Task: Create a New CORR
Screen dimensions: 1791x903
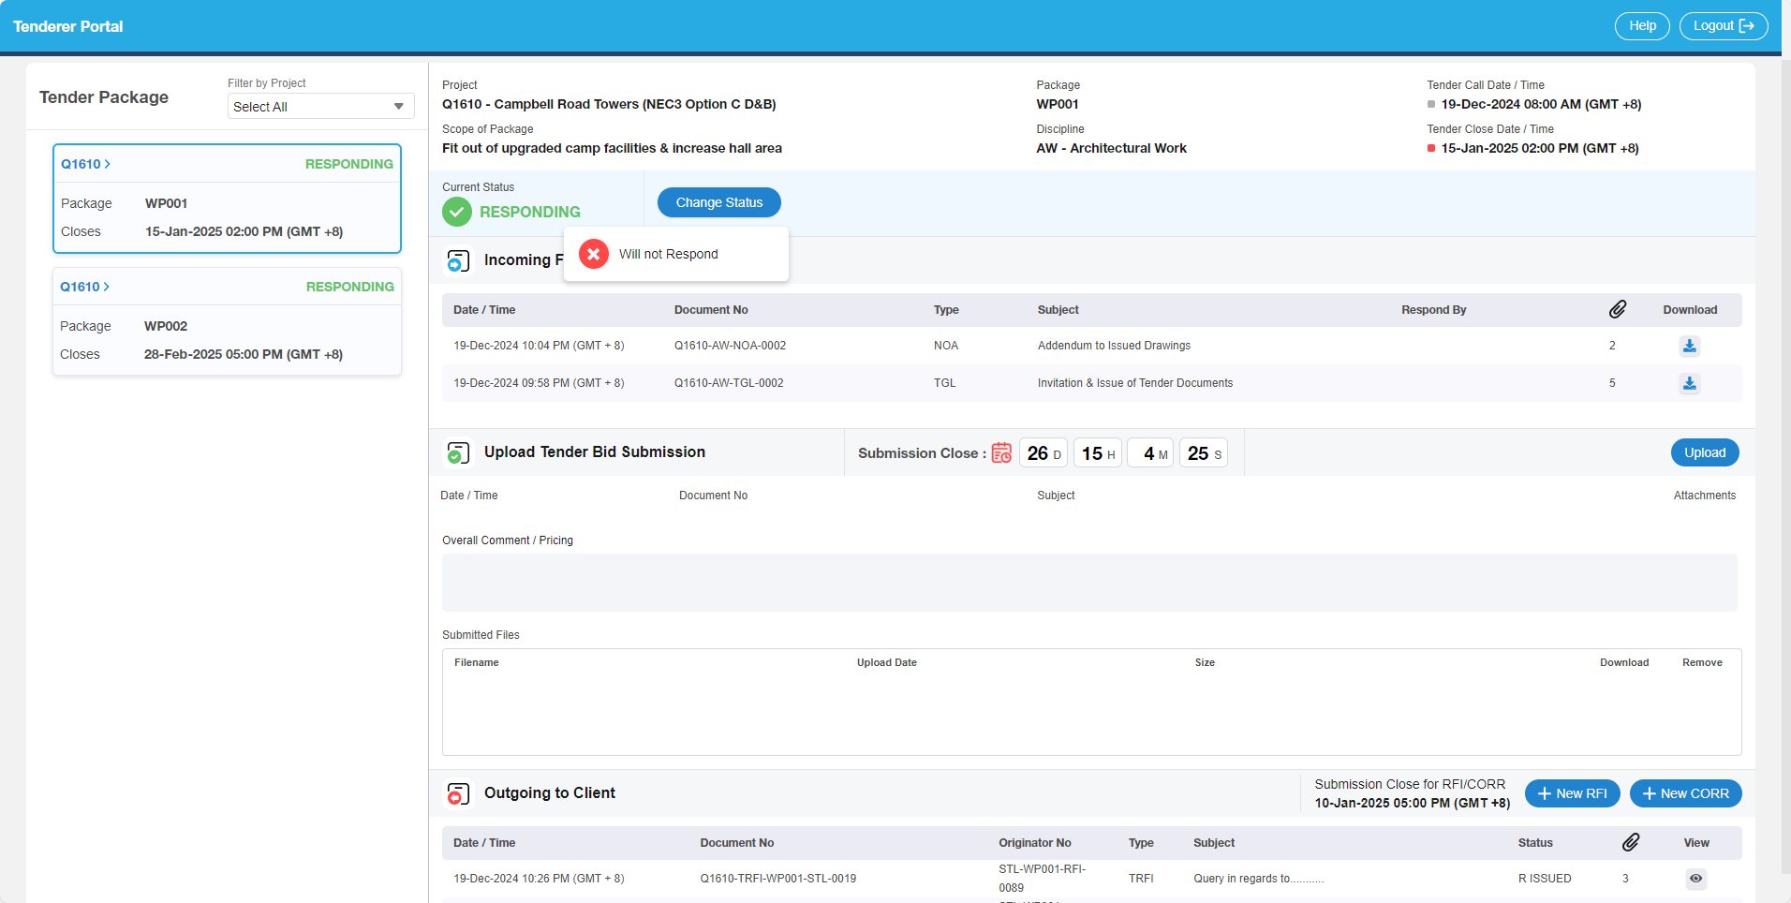Action: coord(1686,793)
